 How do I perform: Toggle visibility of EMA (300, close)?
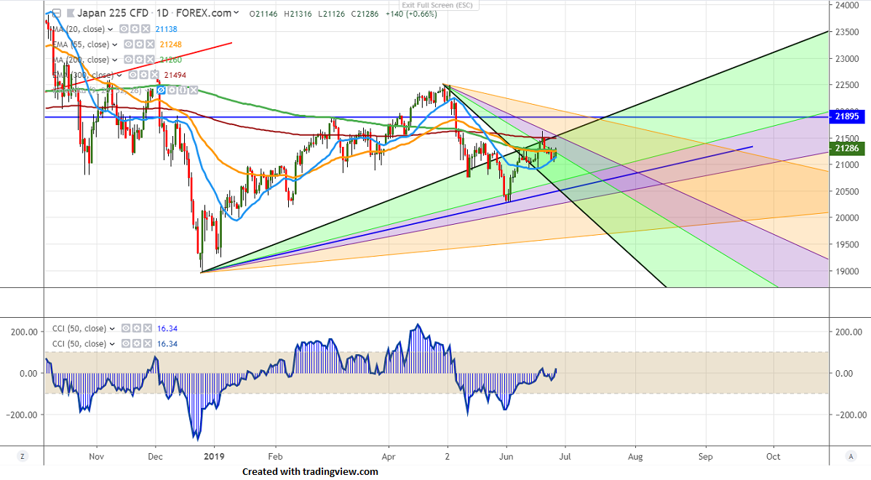tap(133, 75)
